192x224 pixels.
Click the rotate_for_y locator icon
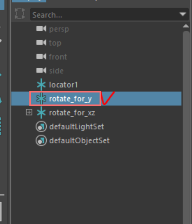click(x=41, y=99)
